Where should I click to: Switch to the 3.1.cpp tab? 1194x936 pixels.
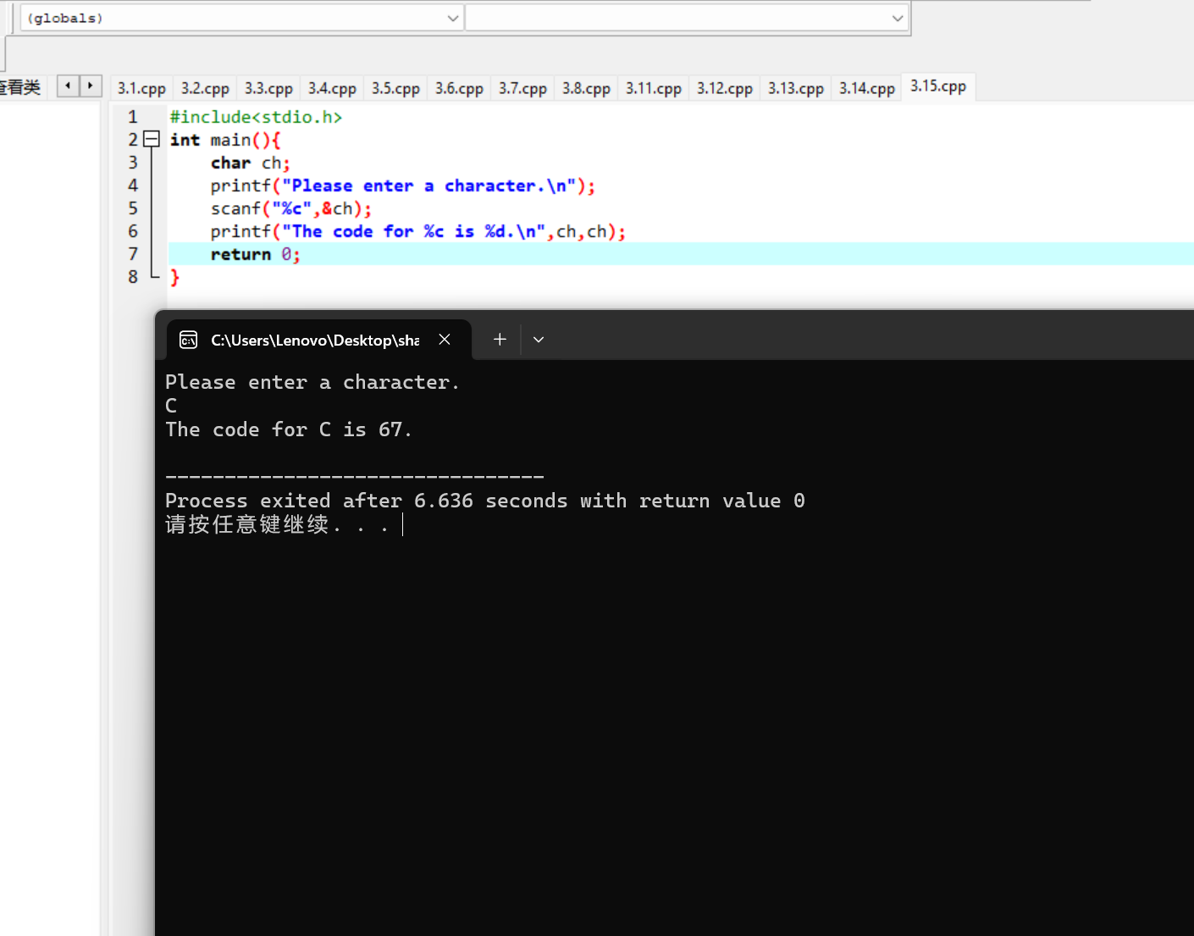(141, 88)
